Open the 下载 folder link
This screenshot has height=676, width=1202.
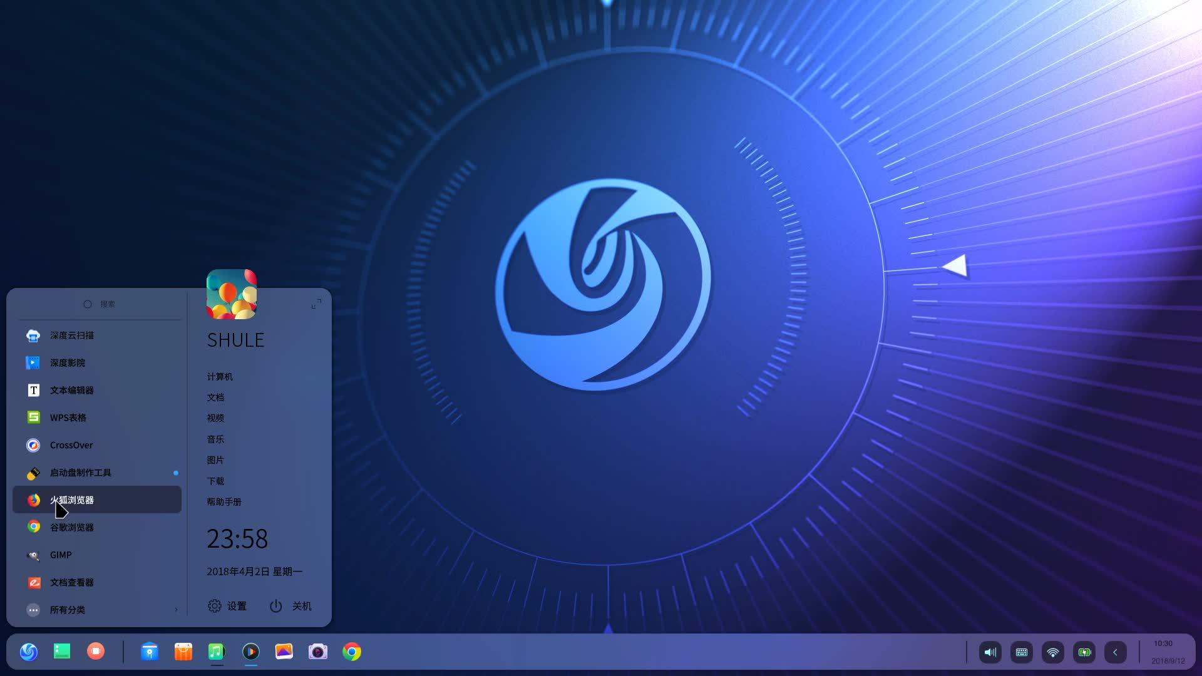[x=215, y=481]
